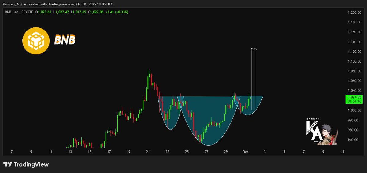
Task: Click the 13 date on time axis
Action: [x=70, y=152]
